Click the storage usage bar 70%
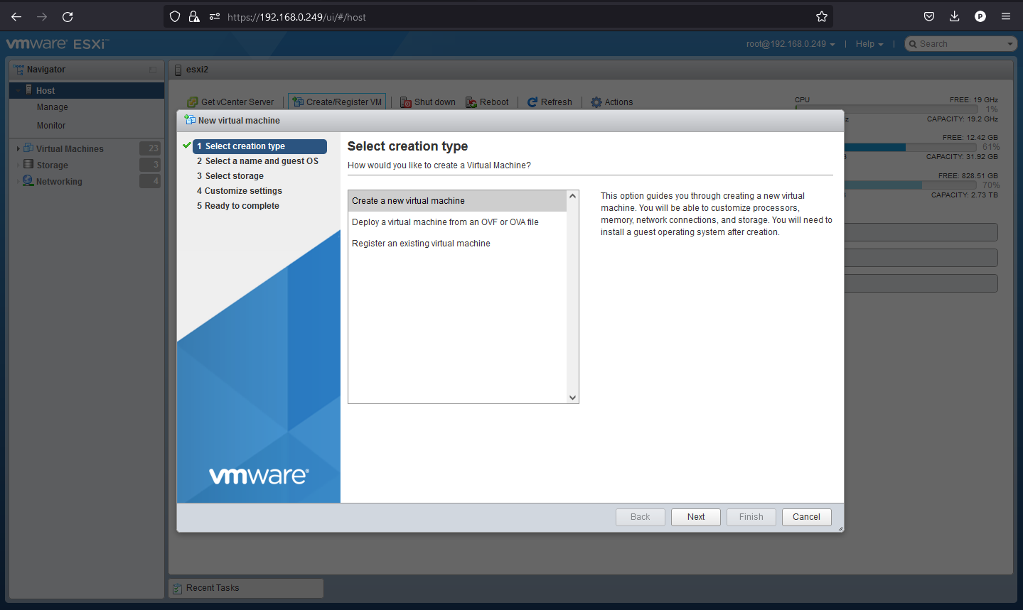 pos(910,185)
